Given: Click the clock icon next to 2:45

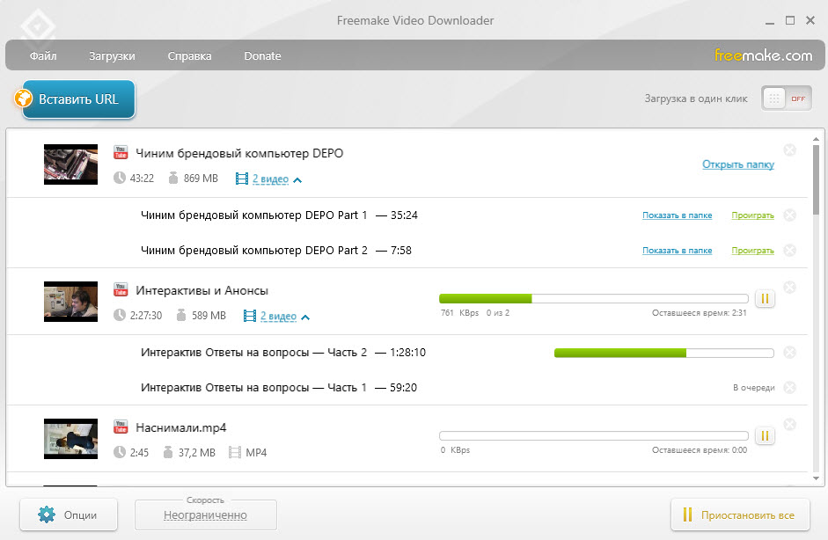Looking at the screenshot, I should point(120,452).
